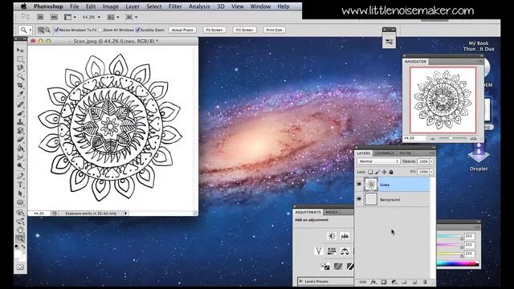Toggle lock image pixels brush icon
The width and height of the screenshot is (514, 289).
coord(377,172)
